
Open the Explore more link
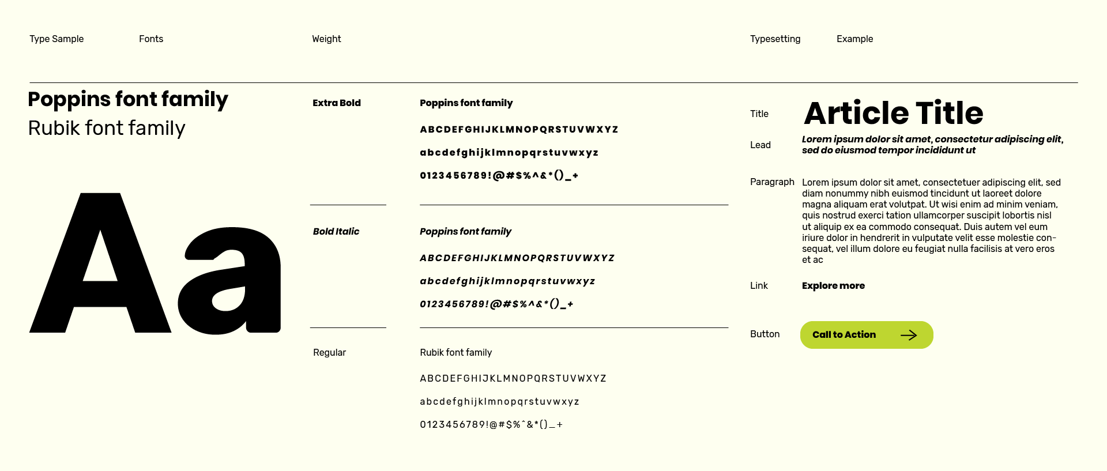833,286
